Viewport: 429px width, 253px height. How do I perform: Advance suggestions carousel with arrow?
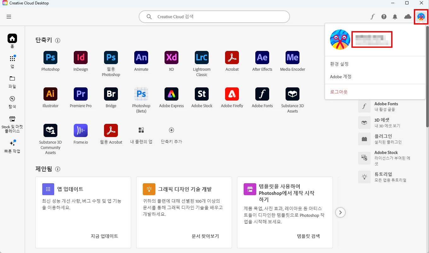(x=340, y=212)
